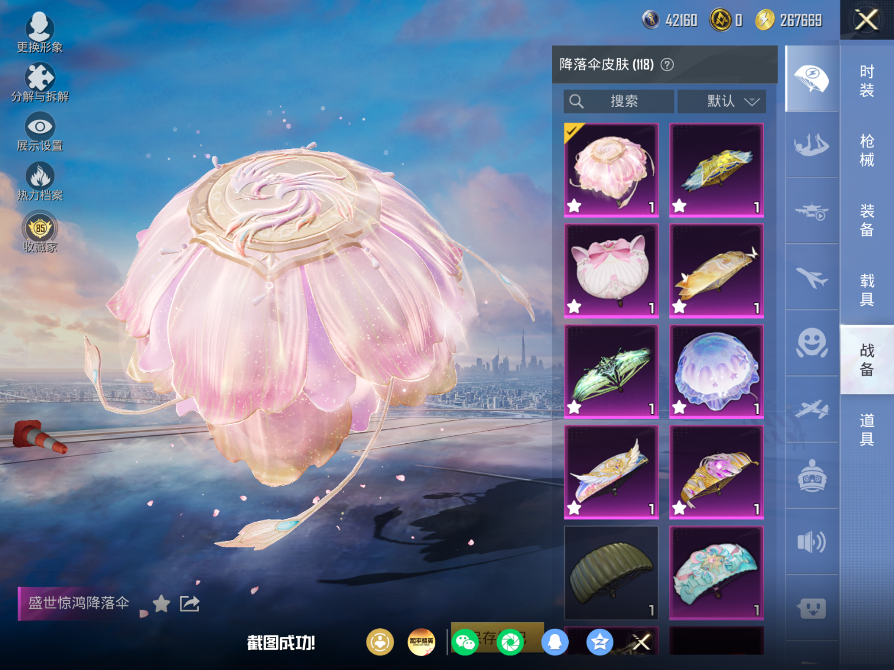The image size is (894, 670).
Task: Click the gold coin currency icon
Action: (720, 21)
